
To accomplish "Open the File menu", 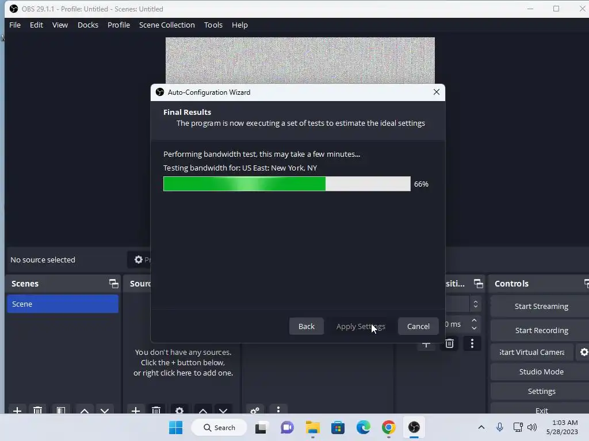I will coord(15,25).
